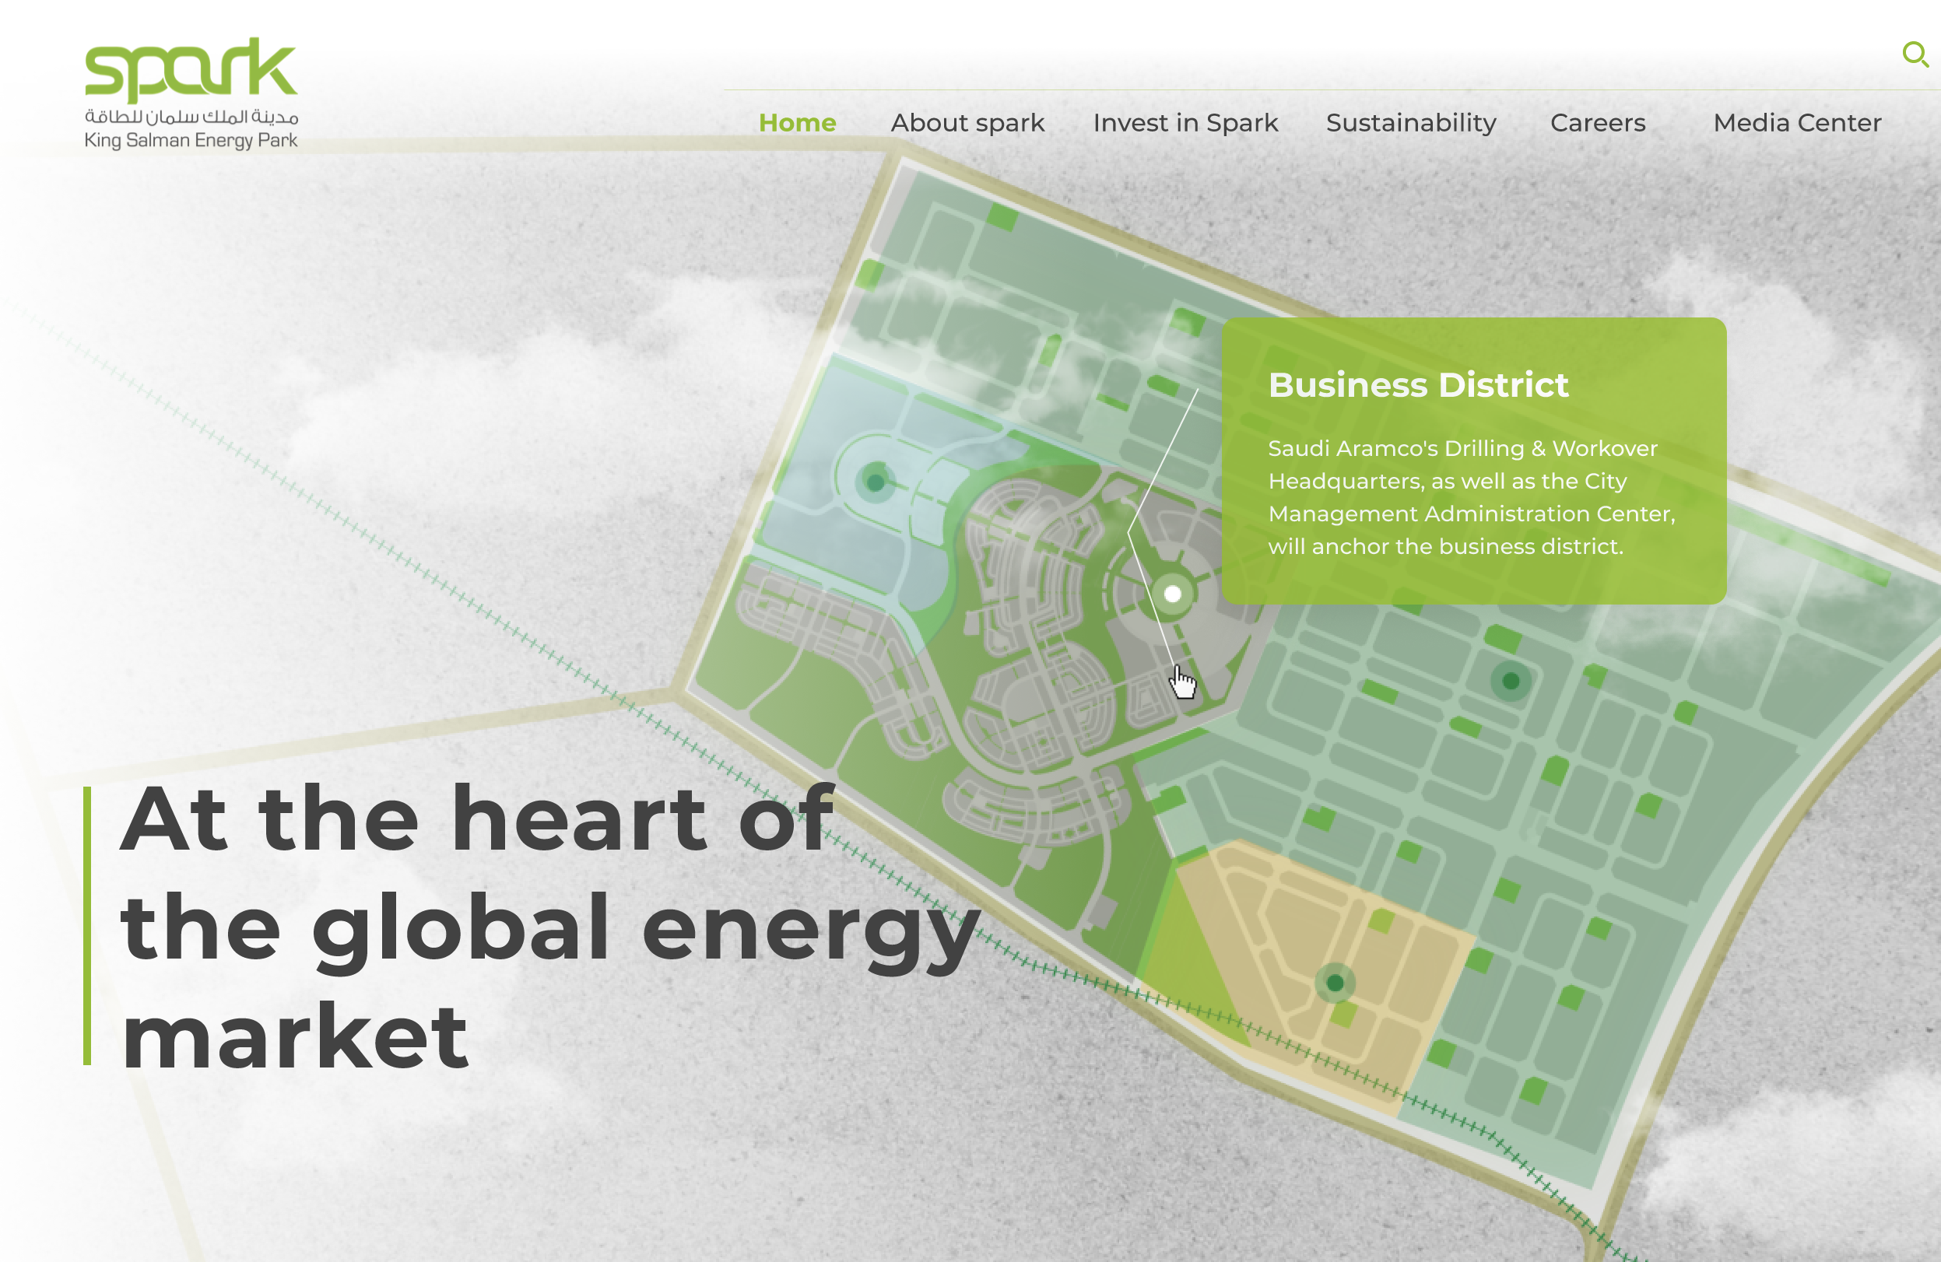Click the green accent bar beside the headline
The image size is (1941, 1262).
pyautogui.click(x=87, y=925)
